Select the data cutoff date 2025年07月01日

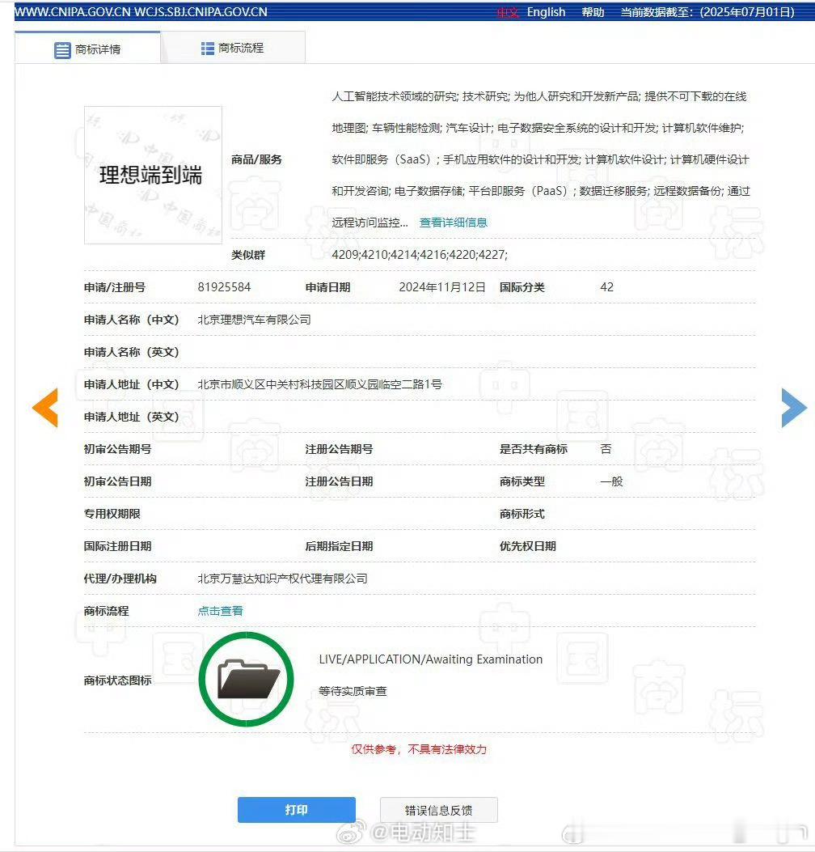point(747,12)
